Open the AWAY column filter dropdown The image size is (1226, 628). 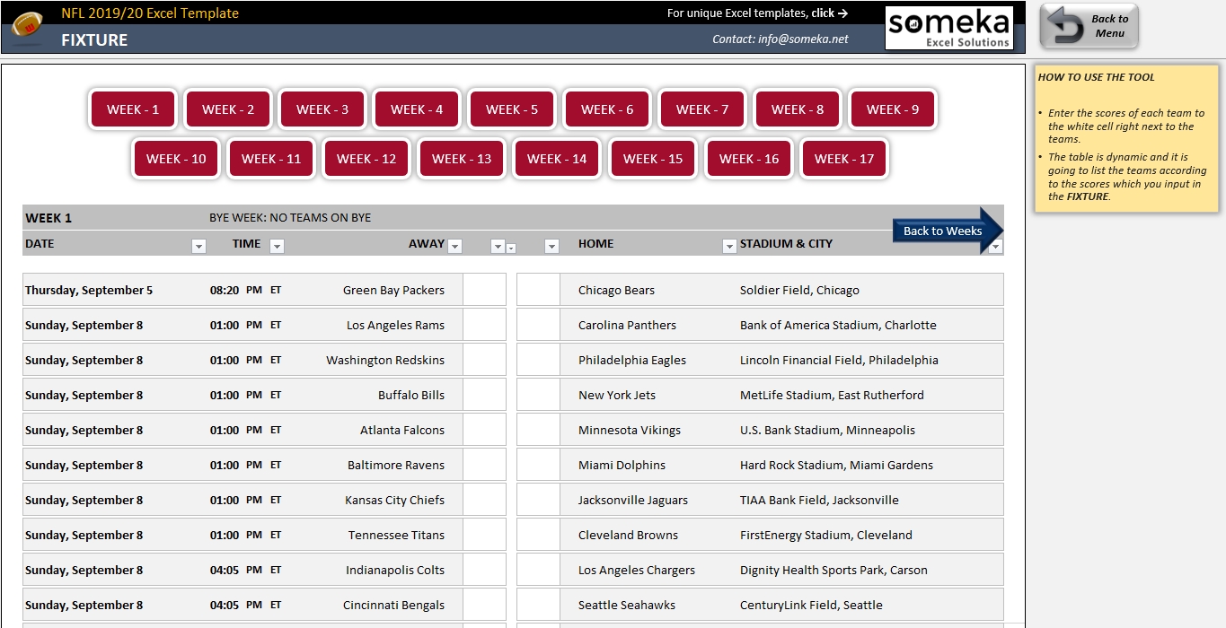(454, 247)
